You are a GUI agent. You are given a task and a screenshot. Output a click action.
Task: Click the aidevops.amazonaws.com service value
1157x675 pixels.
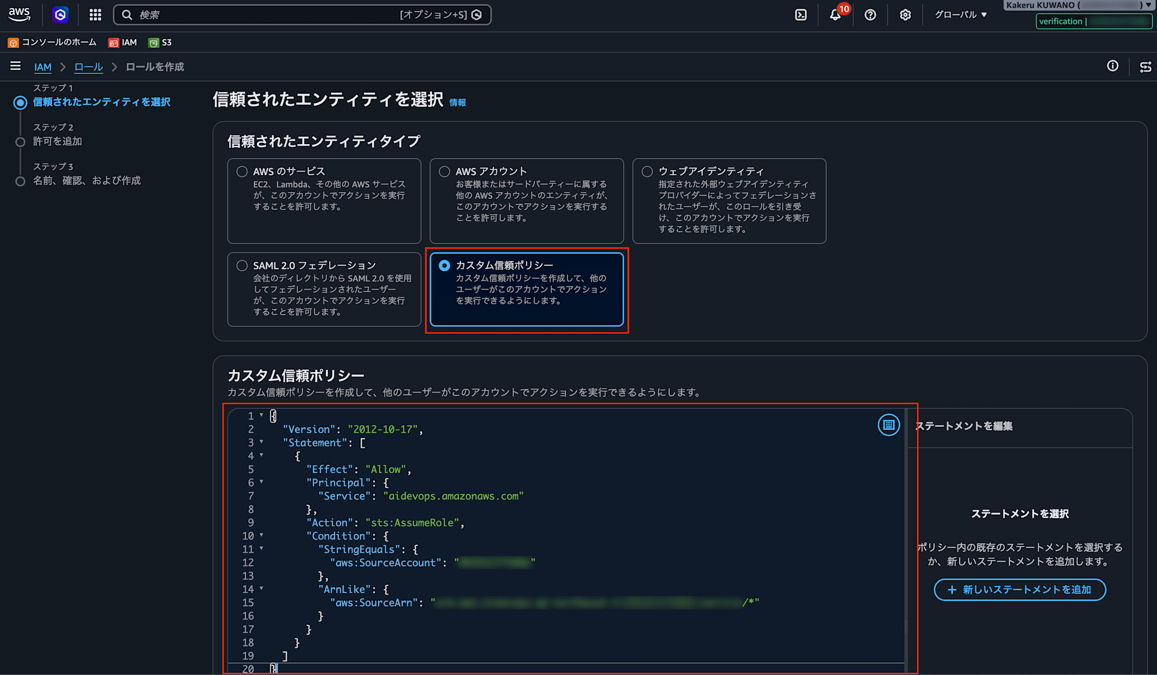click(x=454, y=496)
